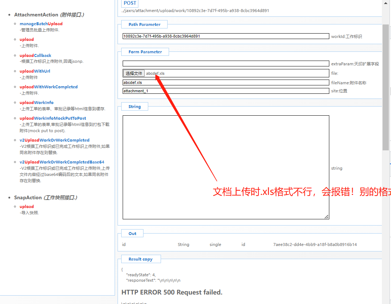Focus the workId path parameter field
This screenshot has width=391, height=304.
(x=226, y=36)
